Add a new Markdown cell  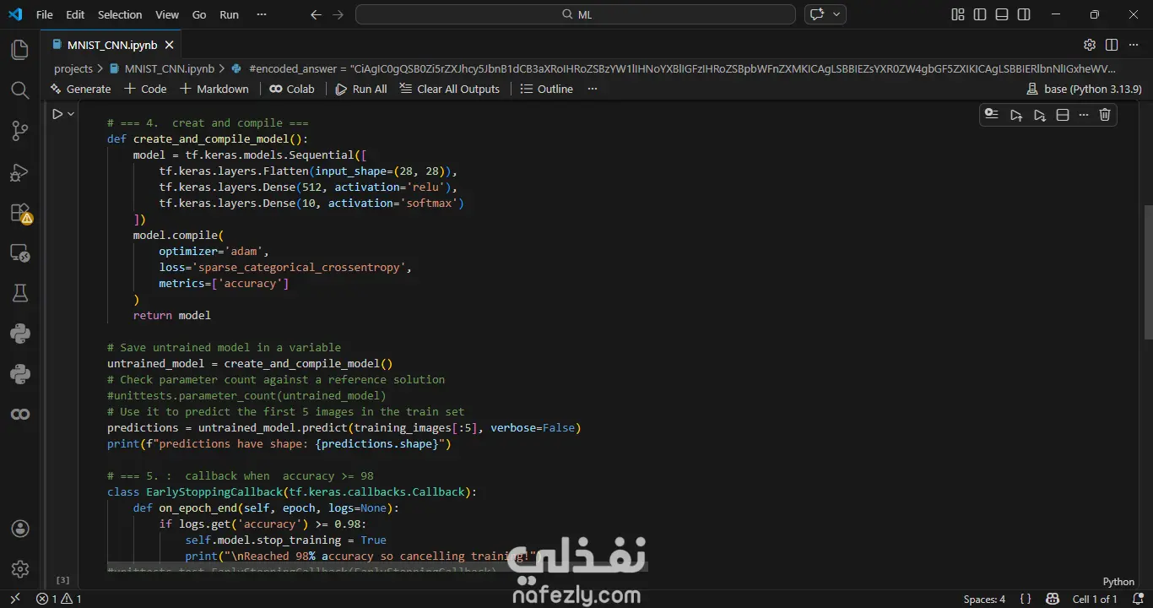coord(214,89)
